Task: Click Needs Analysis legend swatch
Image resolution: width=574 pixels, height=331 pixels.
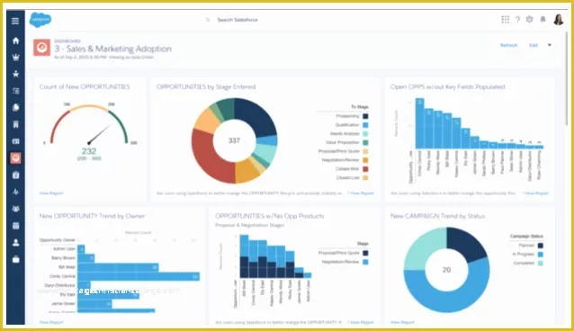Action: point(365,134)
